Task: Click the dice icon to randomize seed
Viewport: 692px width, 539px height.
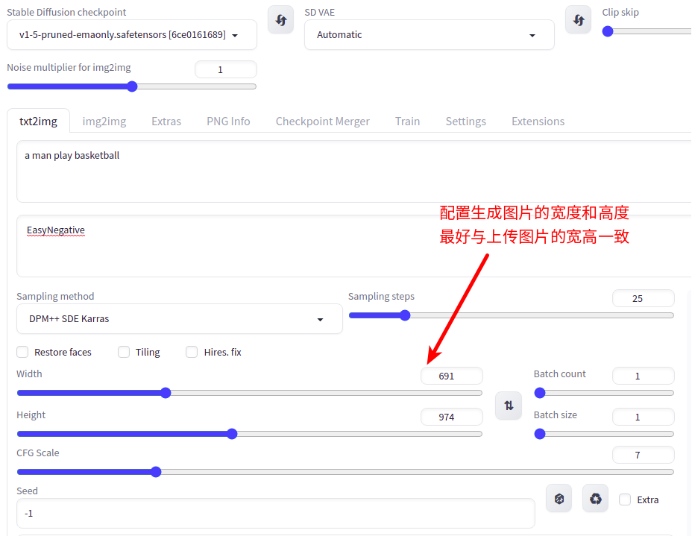Action: 559,498
